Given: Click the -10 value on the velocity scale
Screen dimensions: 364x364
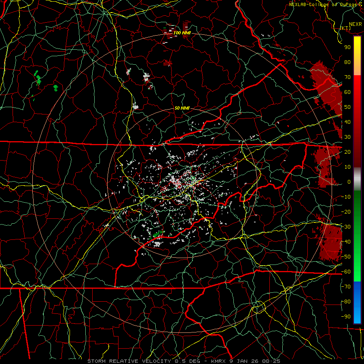Looking at the screenshot, I should 346,197.
